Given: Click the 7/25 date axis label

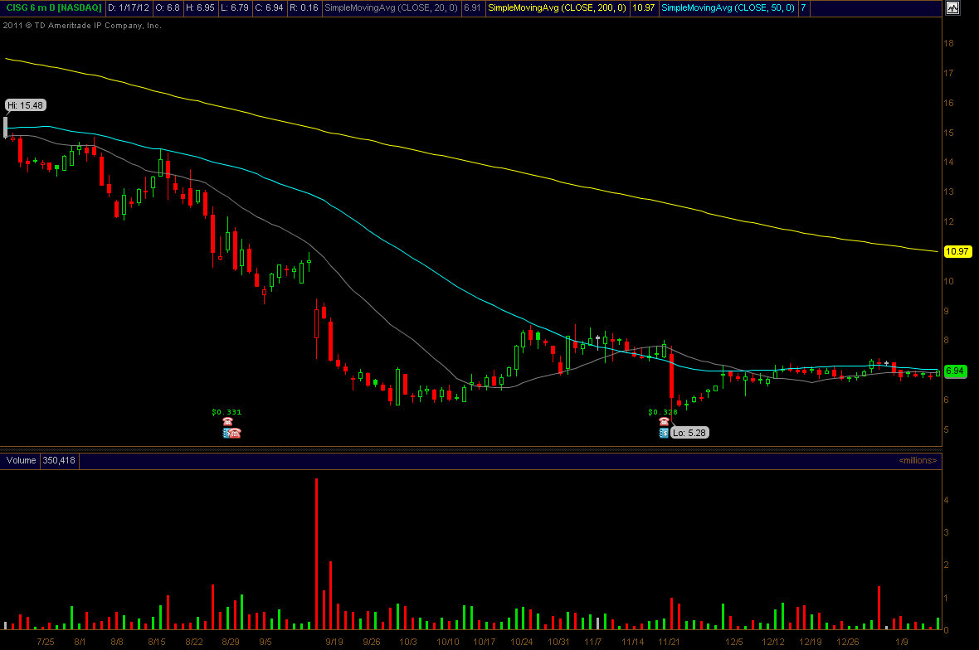Looking at the screenshot, I should 46,642.
